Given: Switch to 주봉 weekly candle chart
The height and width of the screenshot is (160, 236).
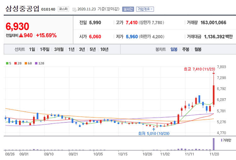Looking at the screenshot, I should pos(186,49).
